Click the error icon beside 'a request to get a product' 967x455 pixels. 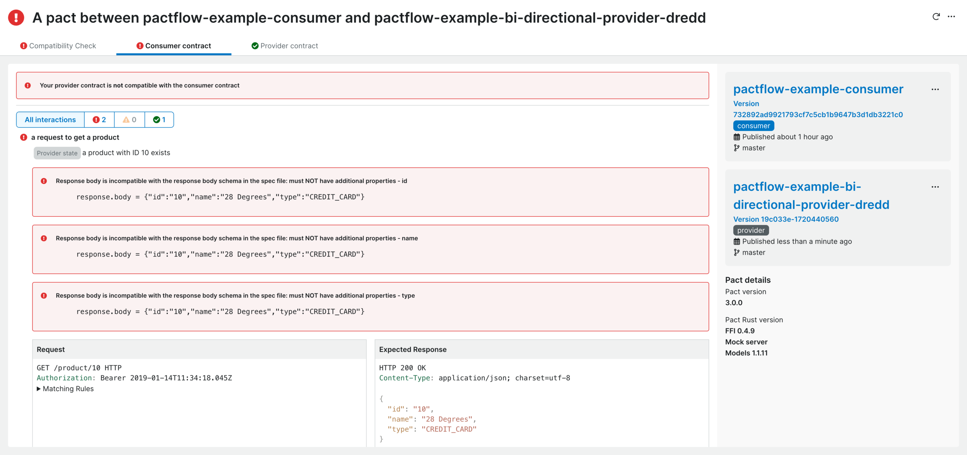[23, 136]
